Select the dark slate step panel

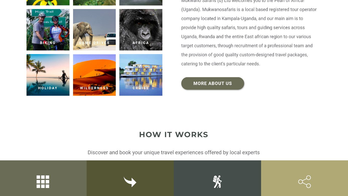217,178
